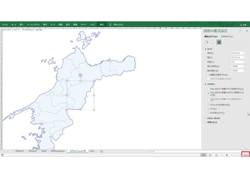Viewport: 250px width, 178px height.
Task: Expand the テキスト ボックス section
Action: (x=206, y=118)
